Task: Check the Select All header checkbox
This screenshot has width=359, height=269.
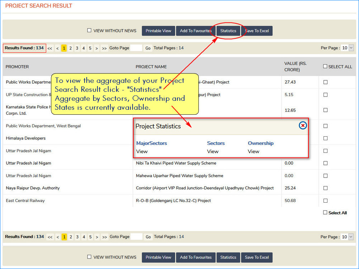Action: click(x=325, y=66)
